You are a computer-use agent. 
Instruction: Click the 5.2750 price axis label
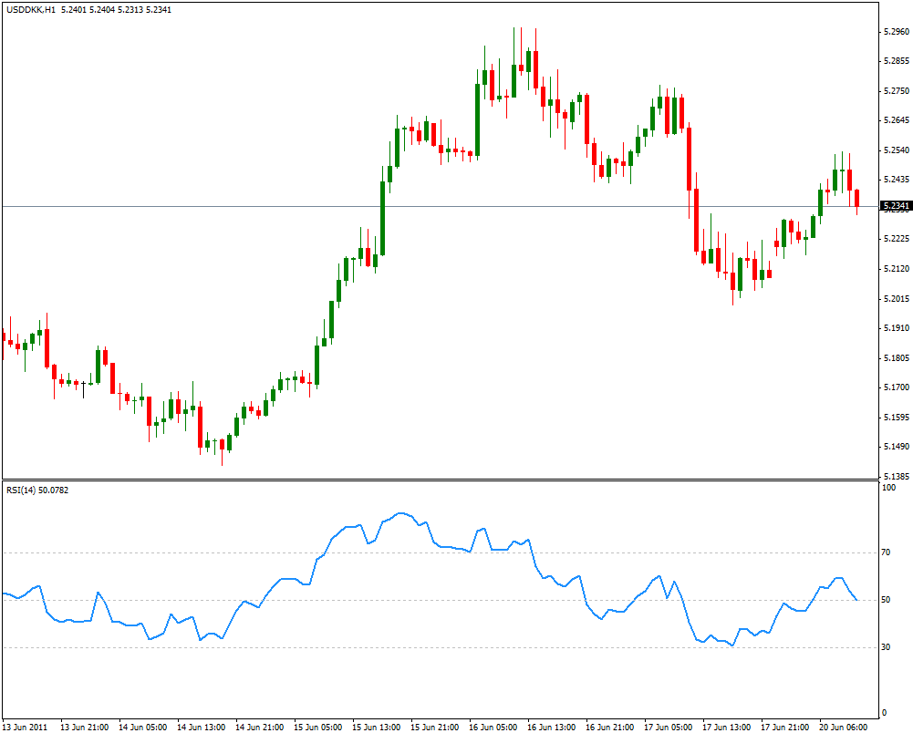click(x=896, y=91)
